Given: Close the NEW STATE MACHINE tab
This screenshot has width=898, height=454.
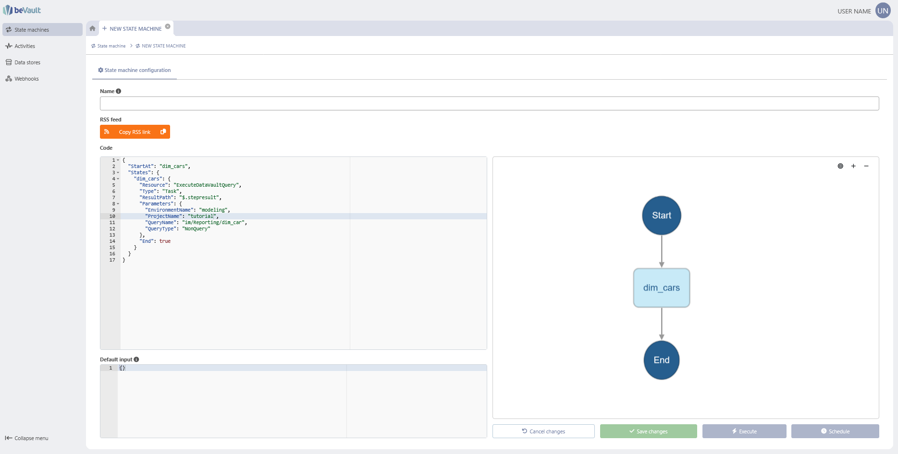Looking at the screenshot, I should point(168,26).
